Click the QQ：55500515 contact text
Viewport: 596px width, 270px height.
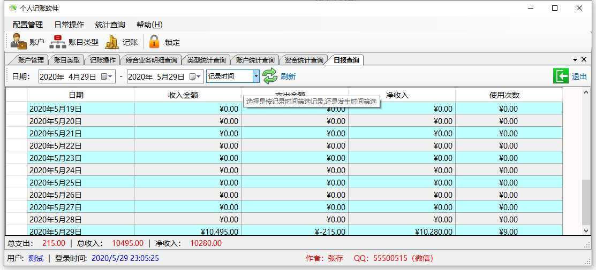(x=394, y=259)
